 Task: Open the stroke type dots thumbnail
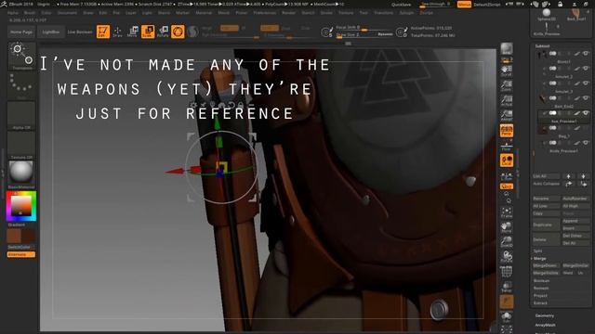click(21, 86)
